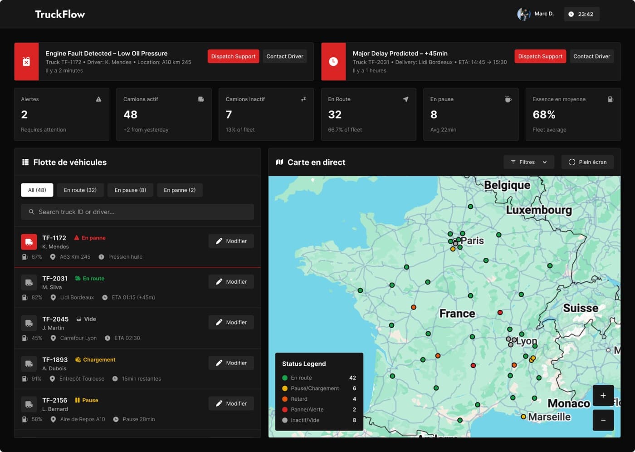Select the All (48) filter chip

(x=37, y=190)
